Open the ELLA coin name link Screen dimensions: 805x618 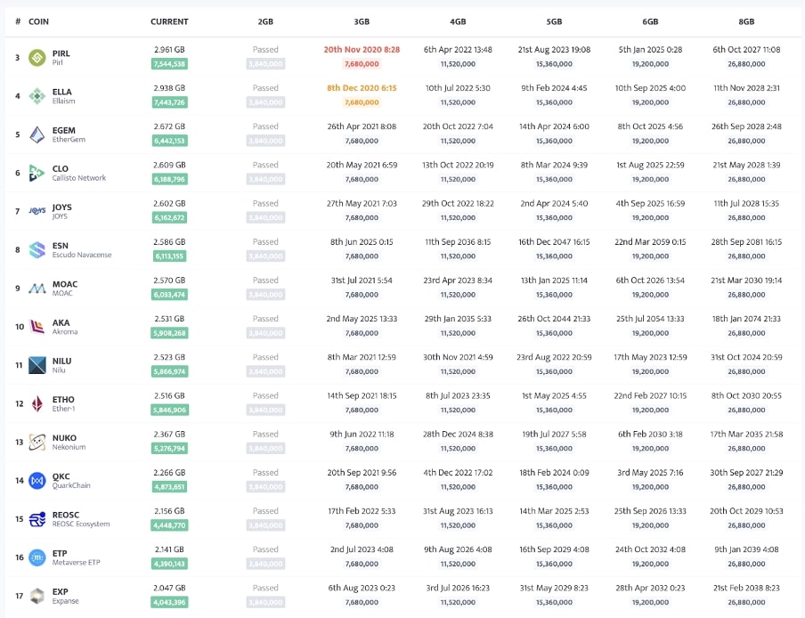pyautogui.click(x=61, y=92)
